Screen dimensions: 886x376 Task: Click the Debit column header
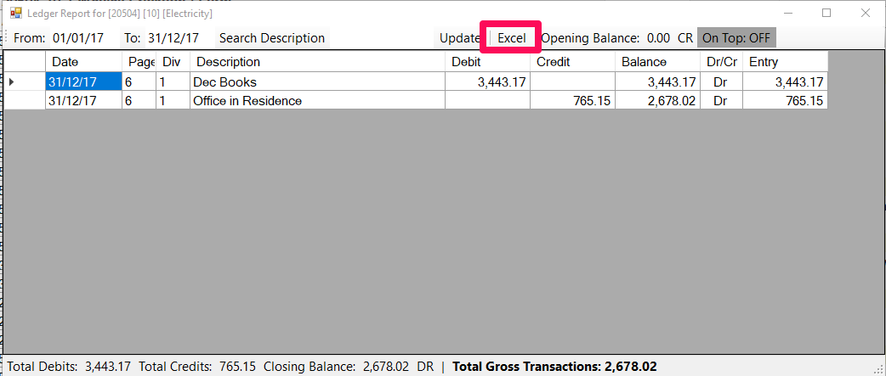click(x=487, y=62)
